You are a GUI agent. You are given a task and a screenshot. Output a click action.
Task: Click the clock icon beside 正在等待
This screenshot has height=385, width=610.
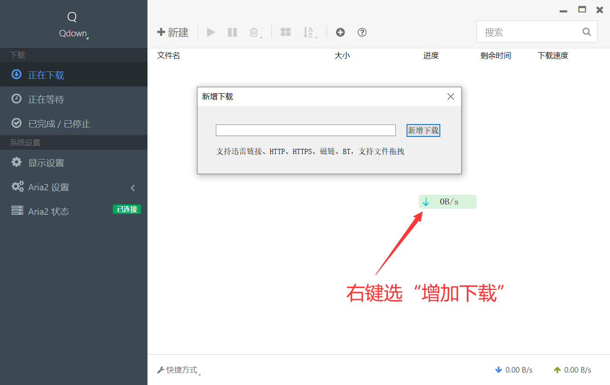16,99
